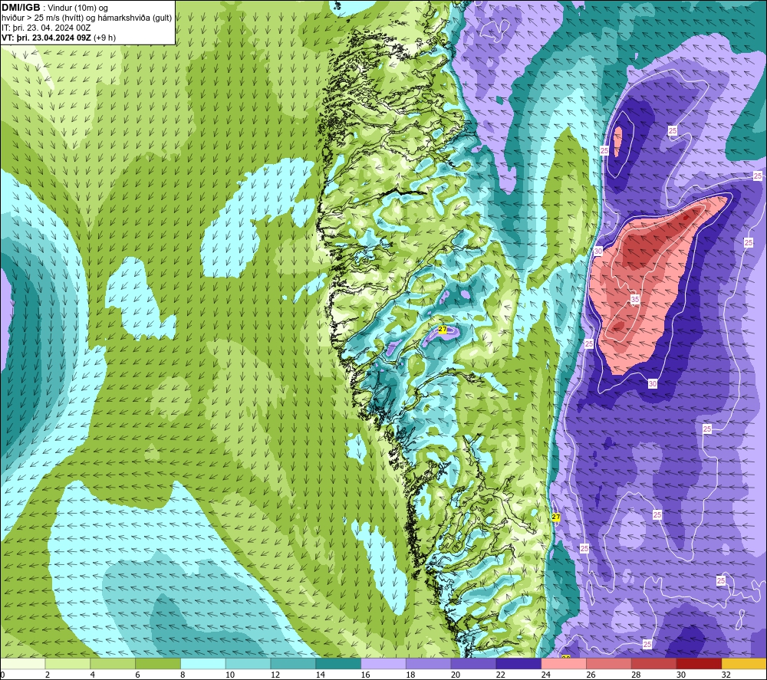Click the legend tick label 8
The width and height of the screenshot is (767, 680).
(x=183, y=675)
